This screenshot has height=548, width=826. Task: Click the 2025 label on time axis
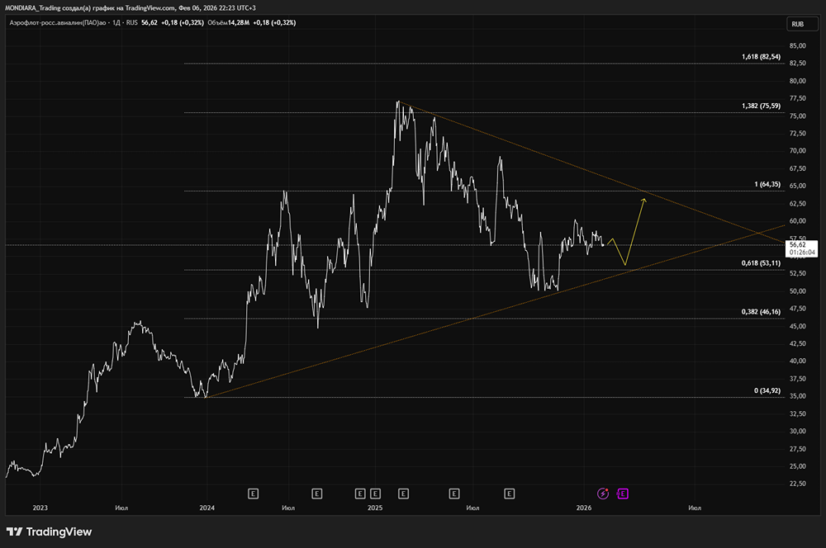click(375, 508)
